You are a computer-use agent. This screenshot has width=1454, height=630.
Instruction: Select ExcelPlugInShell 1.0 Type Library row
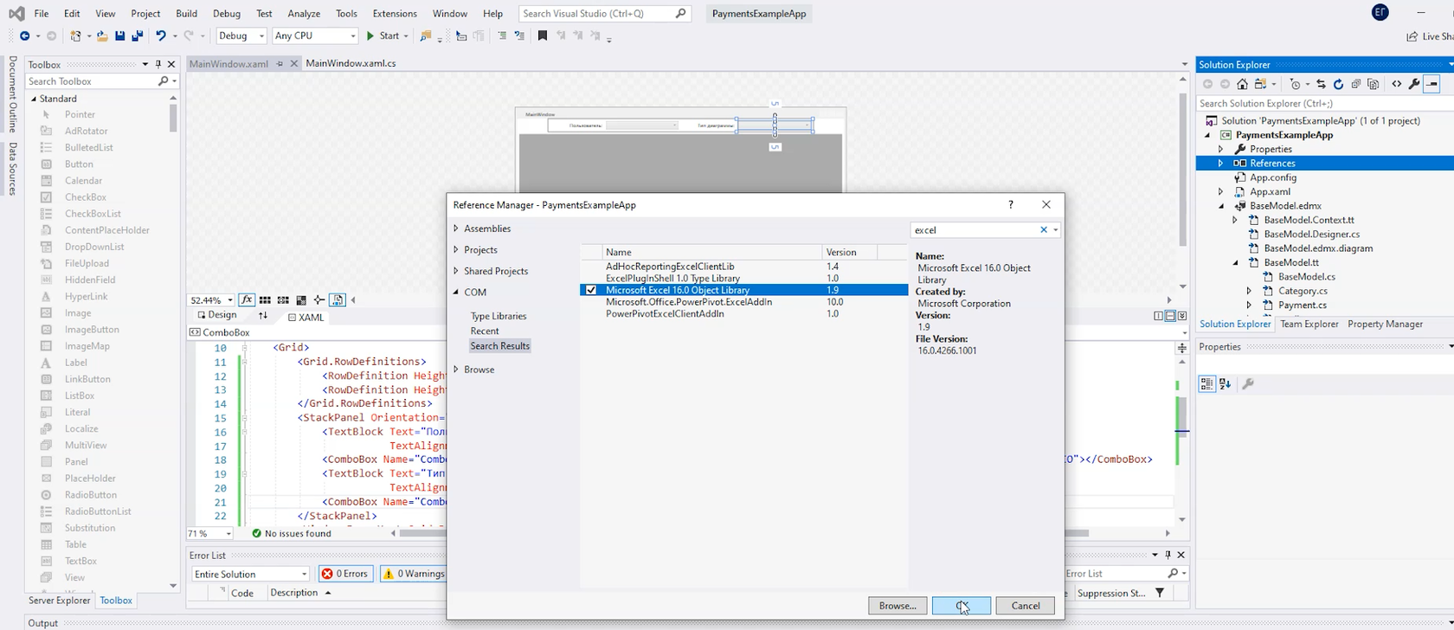743,279
